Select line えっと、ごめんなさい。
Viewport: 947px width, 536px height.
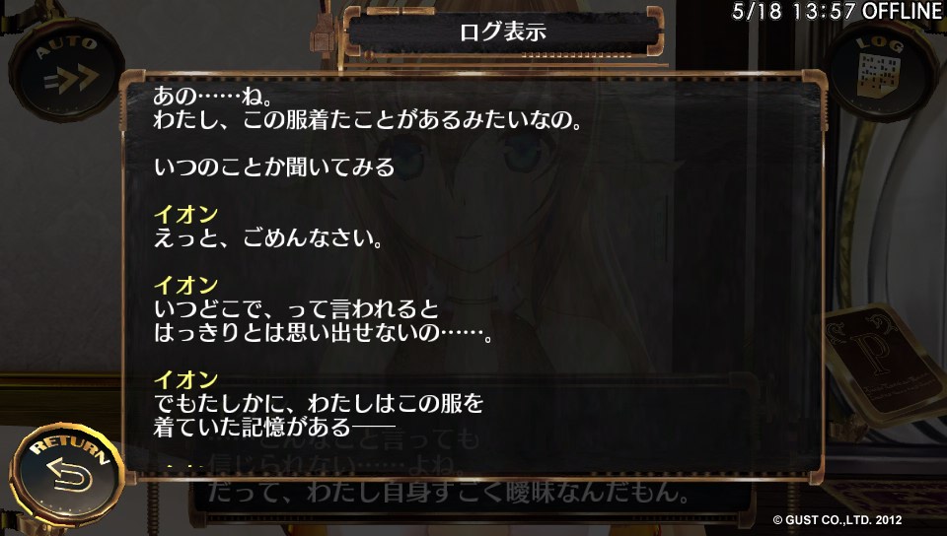(x=268, y=238)
